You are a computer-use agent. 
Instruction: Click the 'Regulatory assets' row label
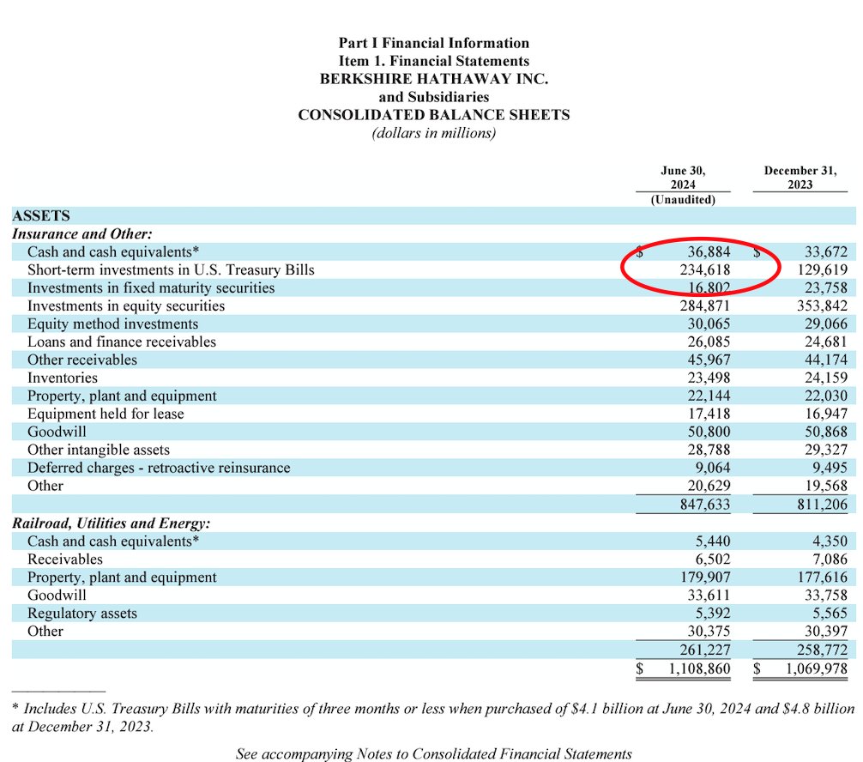[82, 614]
